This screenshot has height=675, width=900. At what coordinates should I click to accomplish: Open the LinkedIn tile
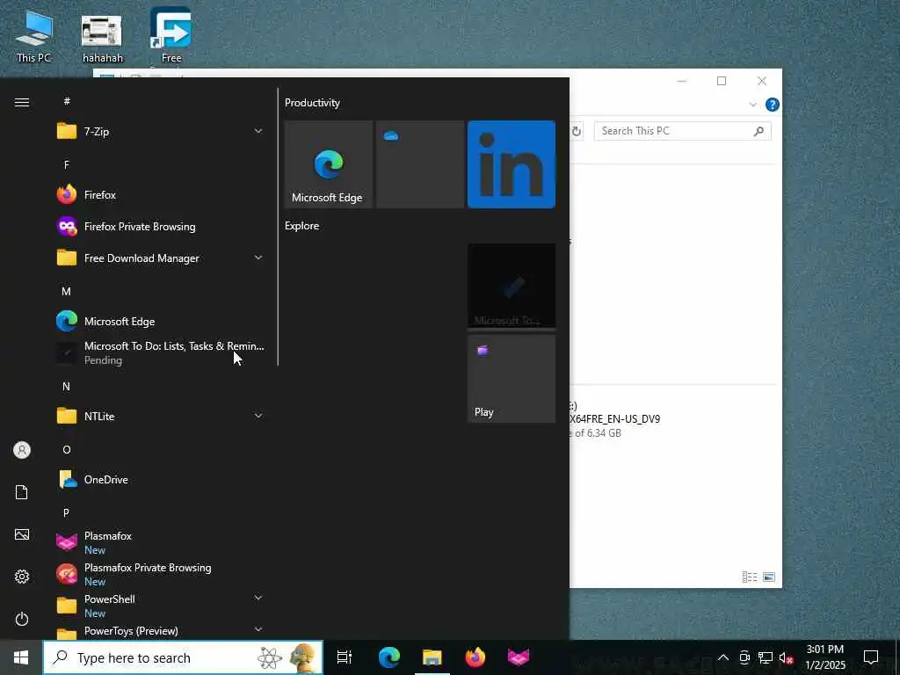tap(512, 164)
